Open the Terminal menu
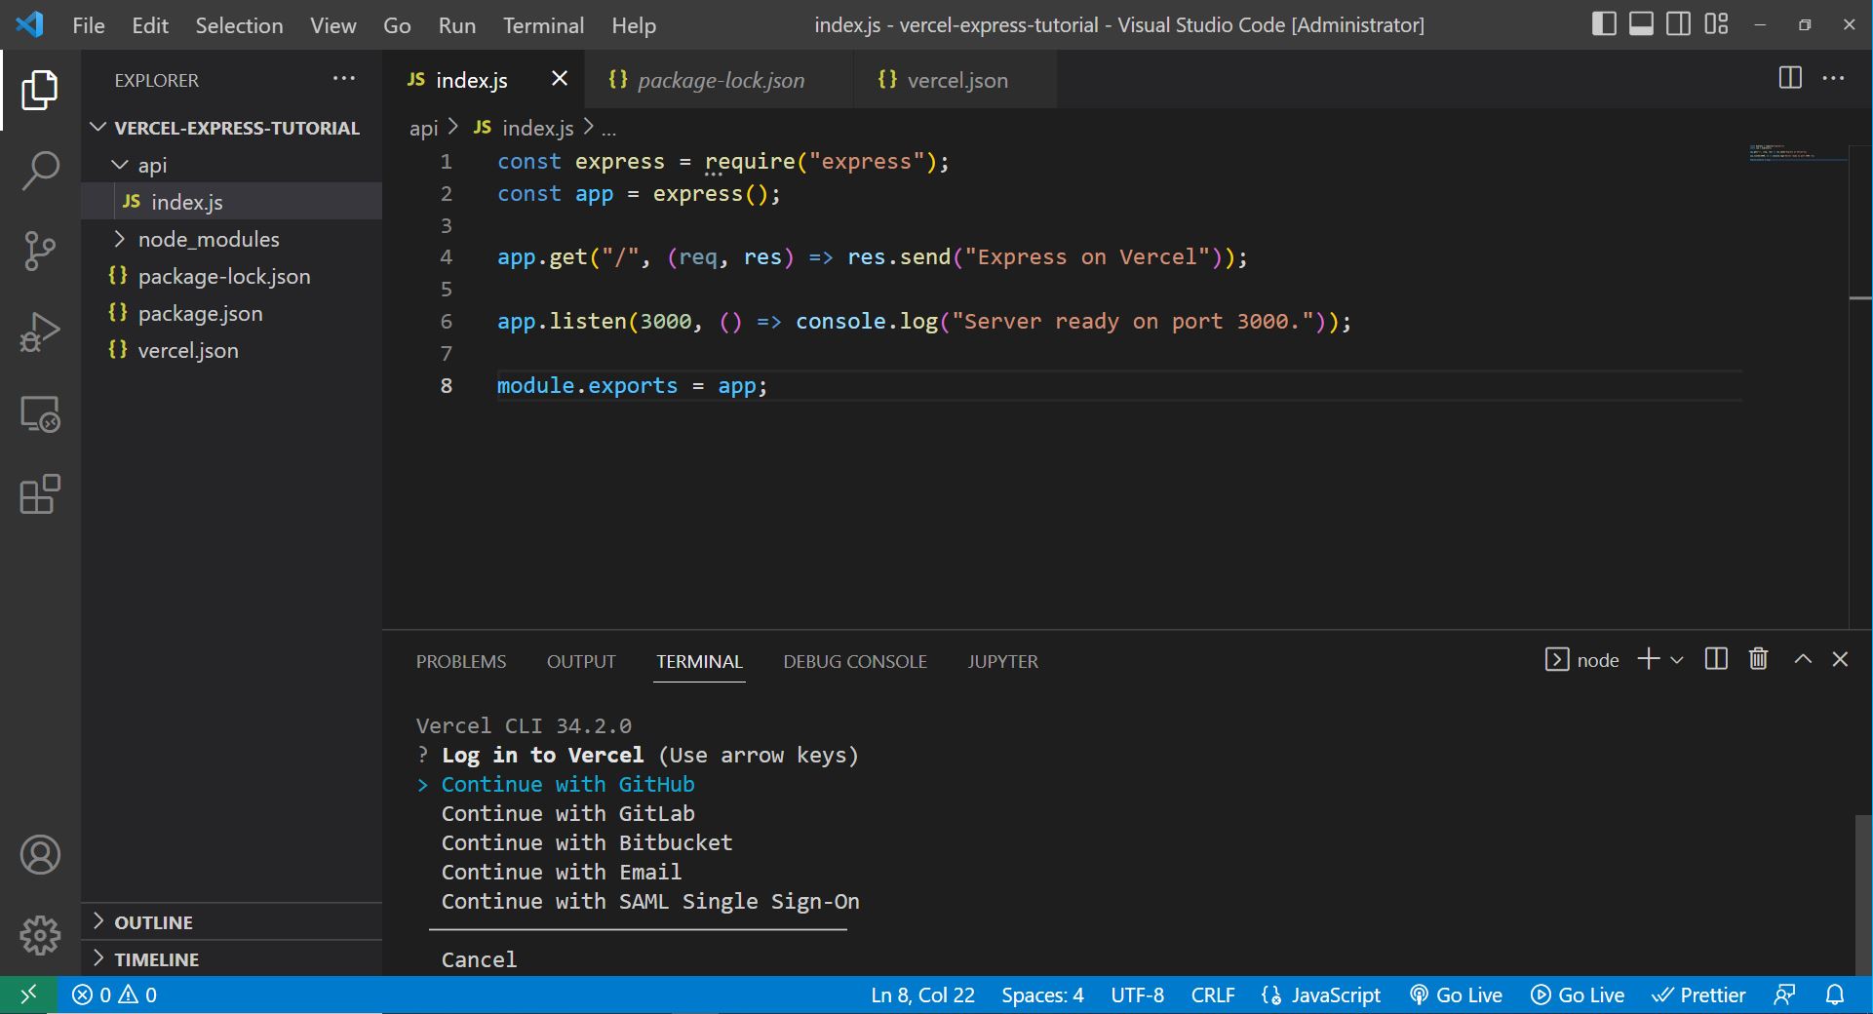The width and height of the screenshot is (1873, 1014). [543, 25]
